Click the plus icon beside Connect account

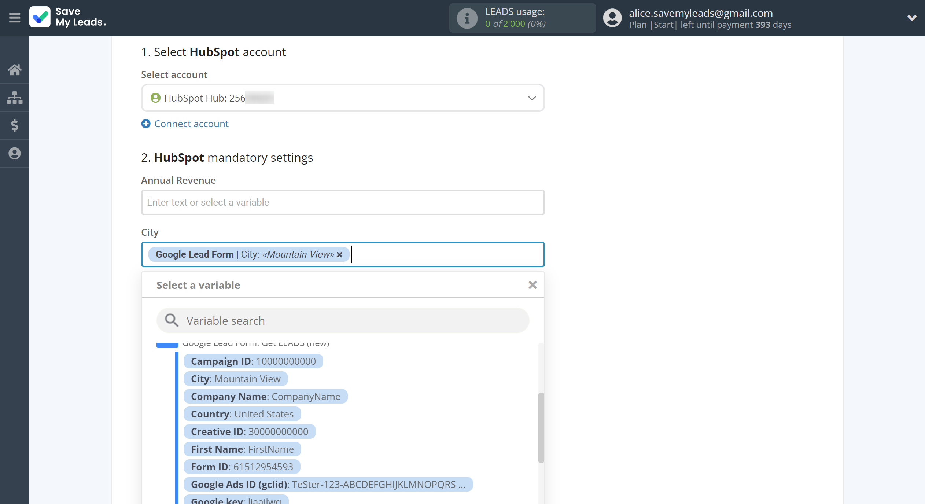(146, 124)
